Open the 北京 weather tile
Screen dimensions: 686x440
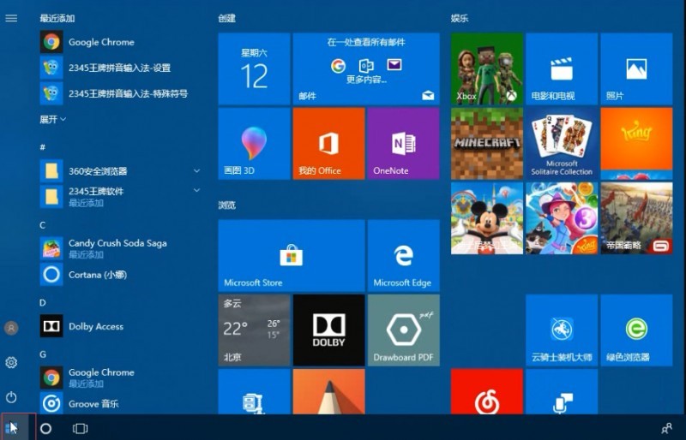pyautogui.click(x=254, y=330)
